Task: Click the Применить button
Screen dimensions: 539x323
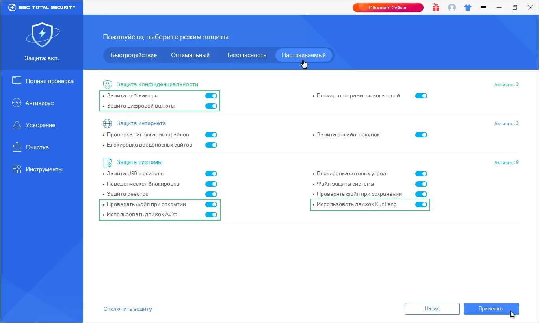Action: point(491,309)
